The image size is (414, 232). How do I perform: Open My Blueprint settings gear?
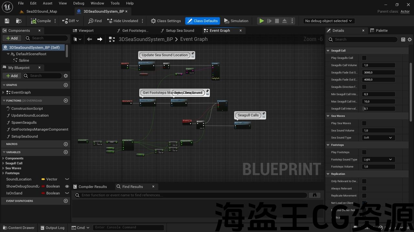pos(66,76)
